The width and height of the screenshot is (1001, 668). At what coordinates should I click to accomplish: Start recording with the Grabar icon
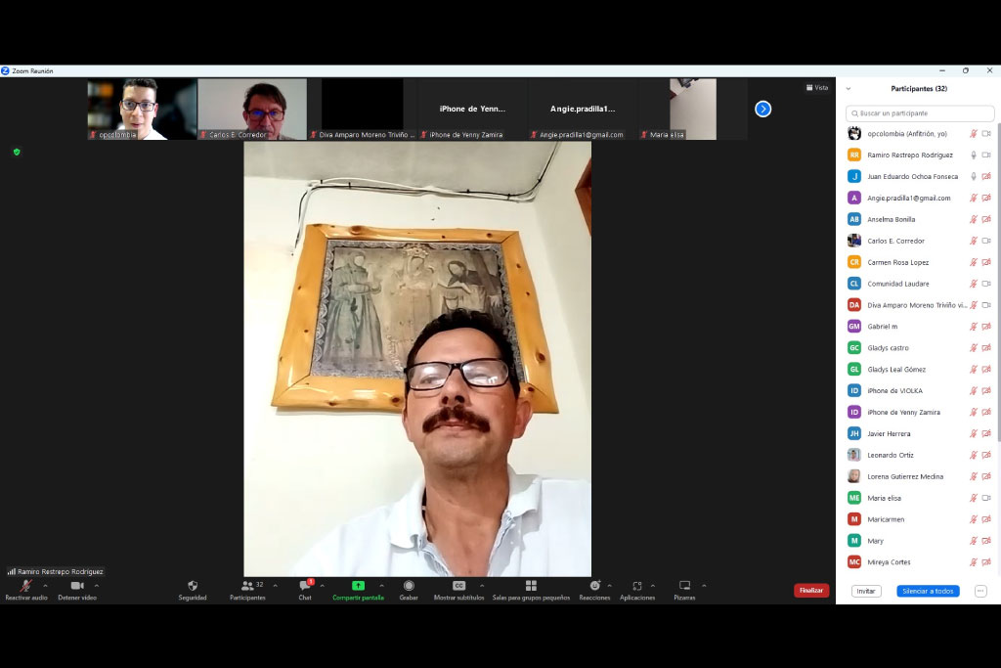click(409, 585)
